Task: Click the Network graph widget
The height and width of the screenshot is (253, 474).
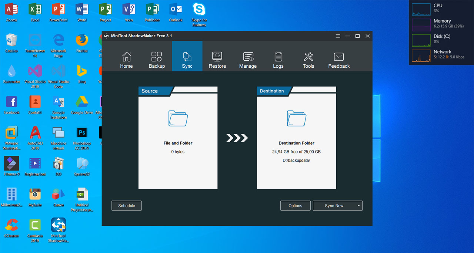Action: tap(421, 56)
